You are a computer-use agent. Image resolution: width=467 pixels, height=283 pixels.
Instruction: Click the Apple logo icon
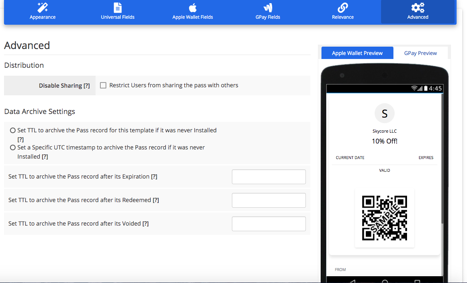(193, 8)
